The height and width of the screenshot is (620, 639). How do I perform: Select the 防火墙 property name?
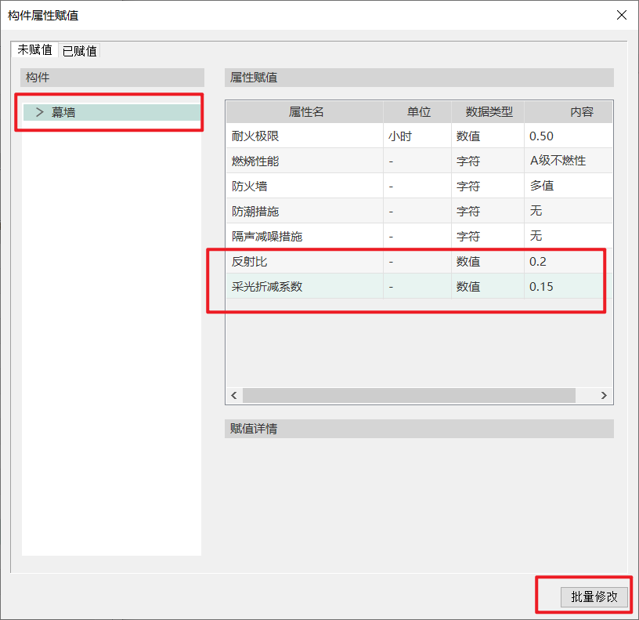pyautogui.click(x=249, y=186)
